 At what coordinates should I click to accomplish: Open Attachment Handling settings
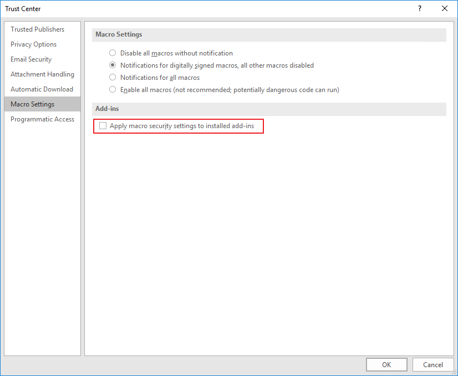[x=42, y=74]
